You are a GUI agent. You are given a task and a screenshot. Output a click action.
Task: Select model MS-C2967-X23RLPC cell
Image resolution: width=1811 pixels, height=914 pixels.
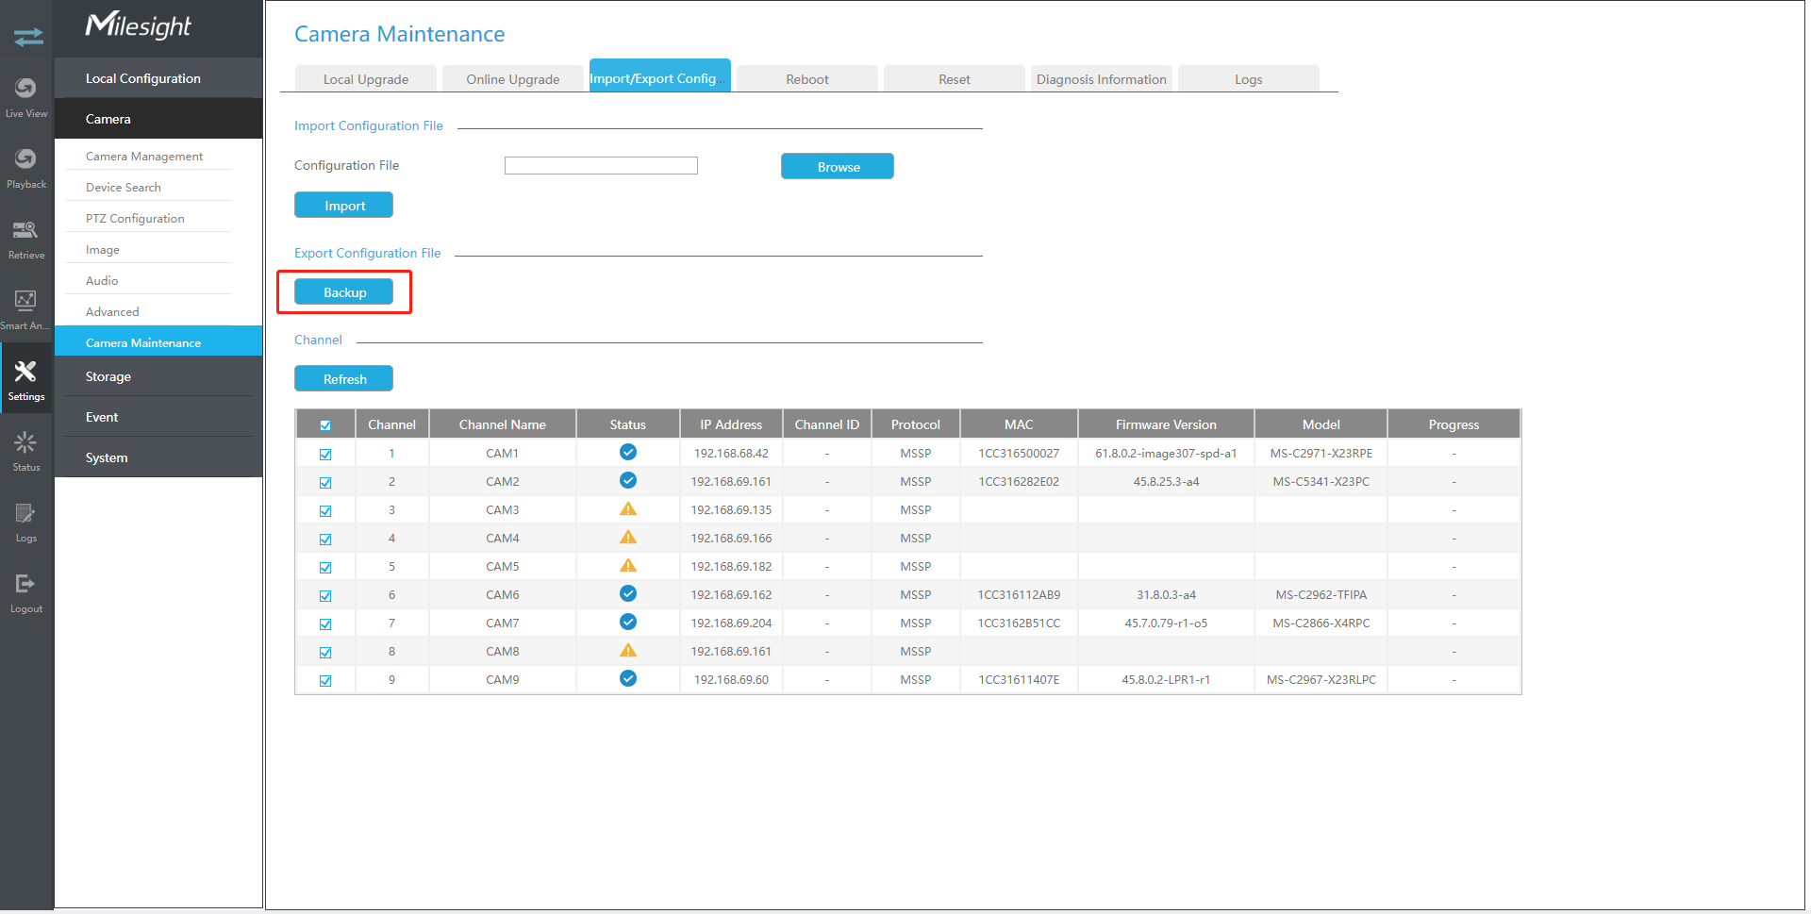pos(1321,680)
